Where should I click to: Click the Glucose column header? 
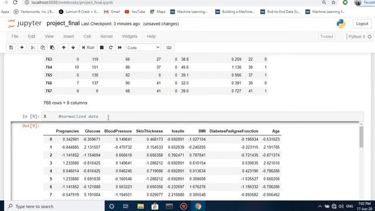coord(93,131)
